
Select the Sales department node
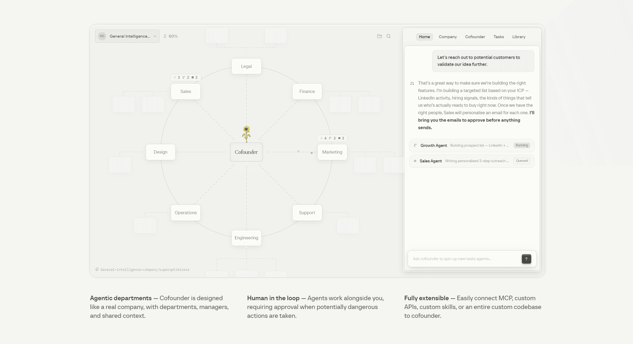[x=186, y=91]
